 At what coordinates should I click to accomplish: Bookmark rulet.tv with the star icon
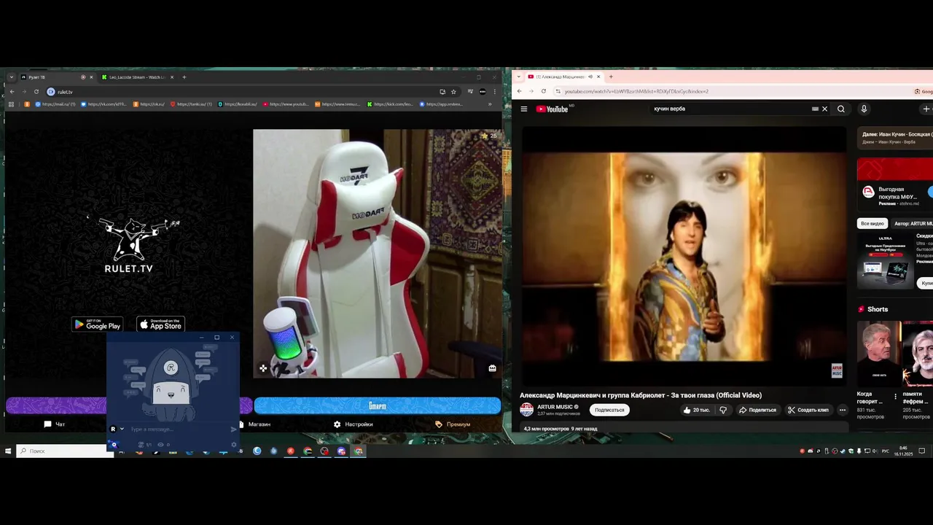(x=453, y=92)
